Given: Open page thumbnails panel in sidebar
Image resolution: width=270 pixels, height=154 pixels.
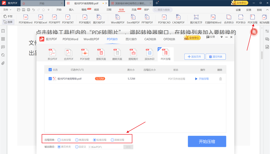Looking at the screenshot, I should [3, 39].
